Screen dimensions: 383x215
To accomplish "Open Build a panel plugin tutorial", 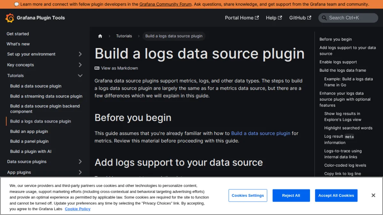I will click(x=29, y=141).
